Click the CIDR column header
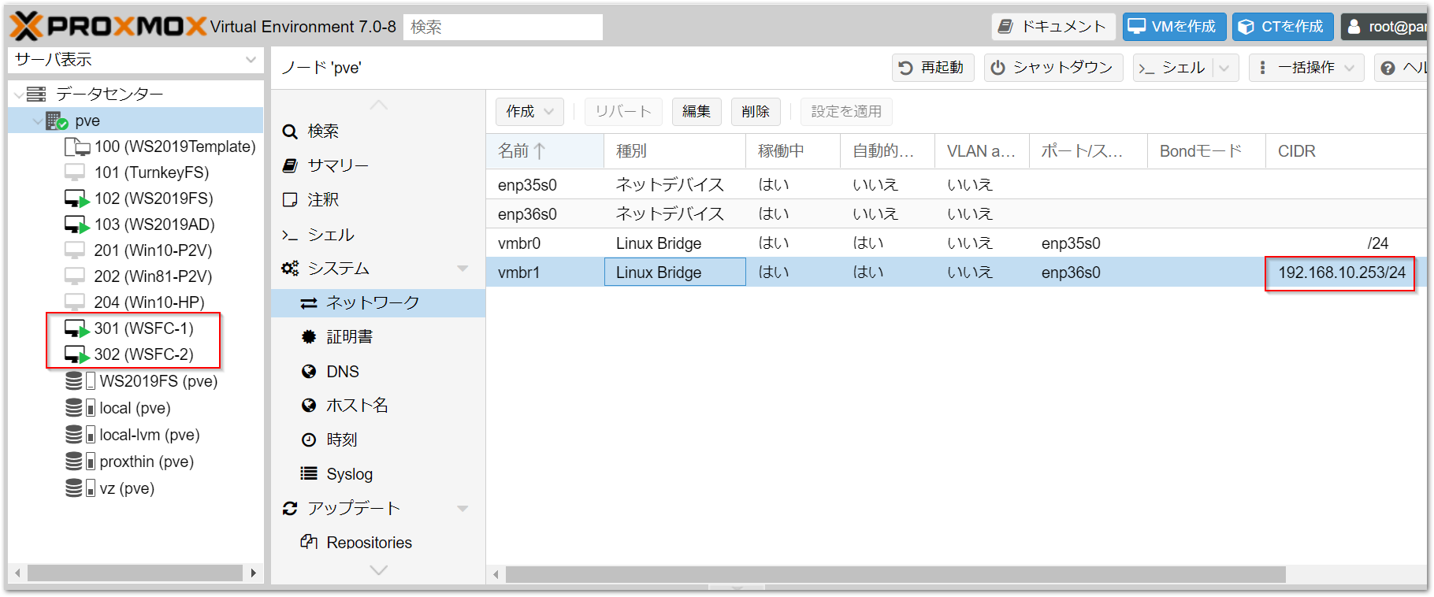 [x=1346, y=151]
